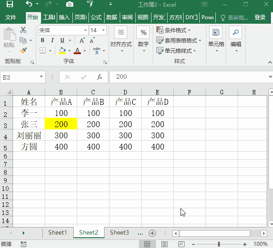Open fill color dropdown arrow
273x248 pixels.
[69, 51]
